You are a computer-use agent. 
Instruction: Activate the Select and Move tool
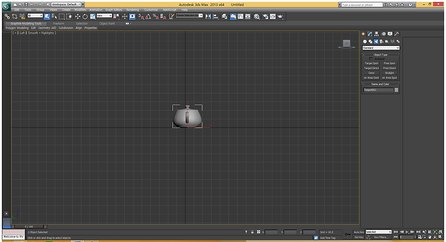77,17
